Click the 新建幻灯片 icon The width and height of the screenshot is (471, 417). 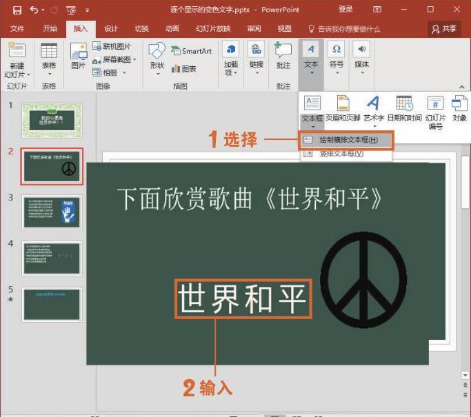pos(17,50)
